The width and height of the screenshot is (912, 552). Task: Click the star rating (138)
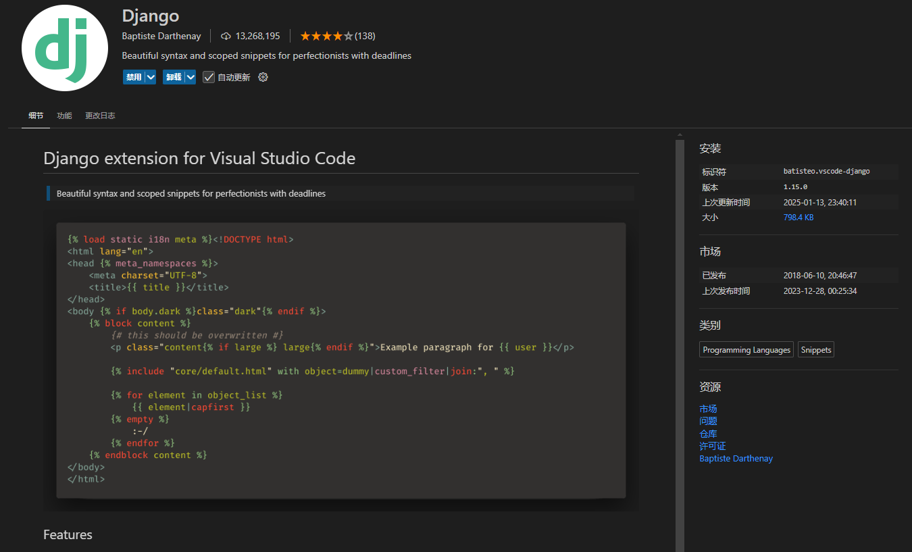click(x=337, y=36)
